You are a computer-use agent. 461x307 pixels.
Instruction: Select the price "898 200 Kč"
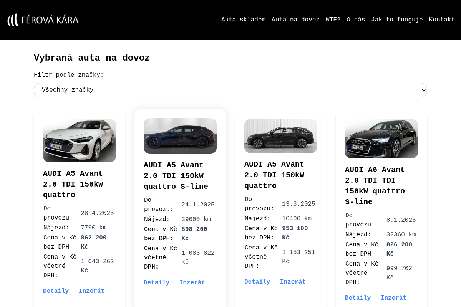point(194,234)
